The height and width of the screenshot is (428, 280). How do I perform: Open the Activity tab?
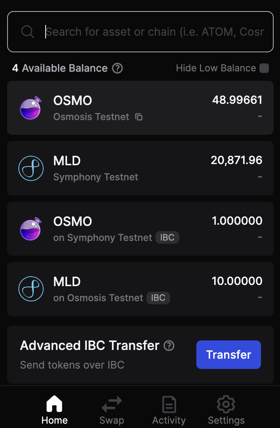pos(169,410)
